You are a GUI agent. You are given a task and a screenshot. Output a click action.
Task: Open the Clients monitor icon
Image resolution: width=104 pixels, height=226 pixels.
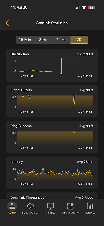(50, 206)
